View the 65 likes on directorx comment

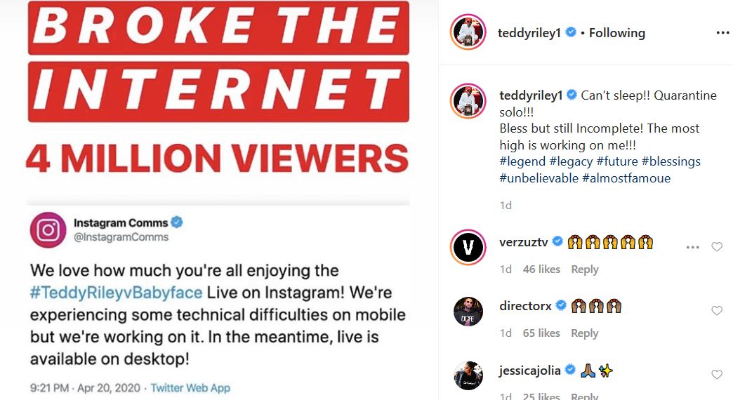[541, 333]
